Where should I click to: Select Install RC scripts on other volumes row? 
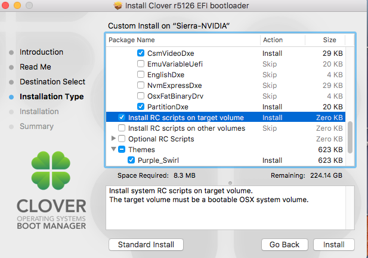225,128
